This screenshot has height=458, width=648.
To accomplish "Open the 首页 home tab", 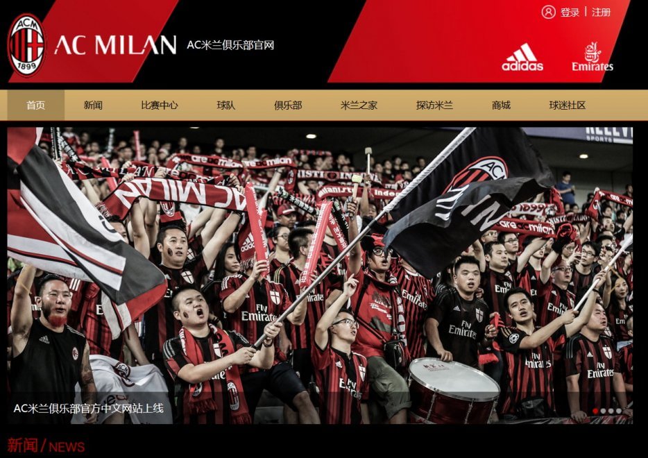I will (35, 105).
